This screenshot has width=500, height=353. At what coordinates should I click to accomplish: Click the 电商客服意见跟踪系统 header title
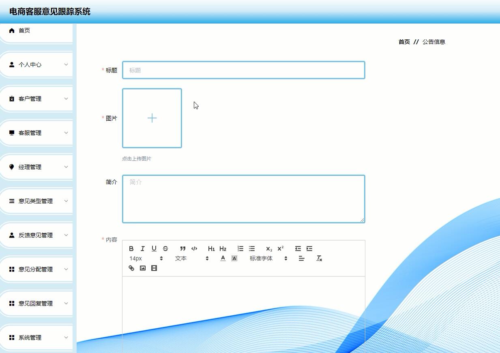point(50,12)
